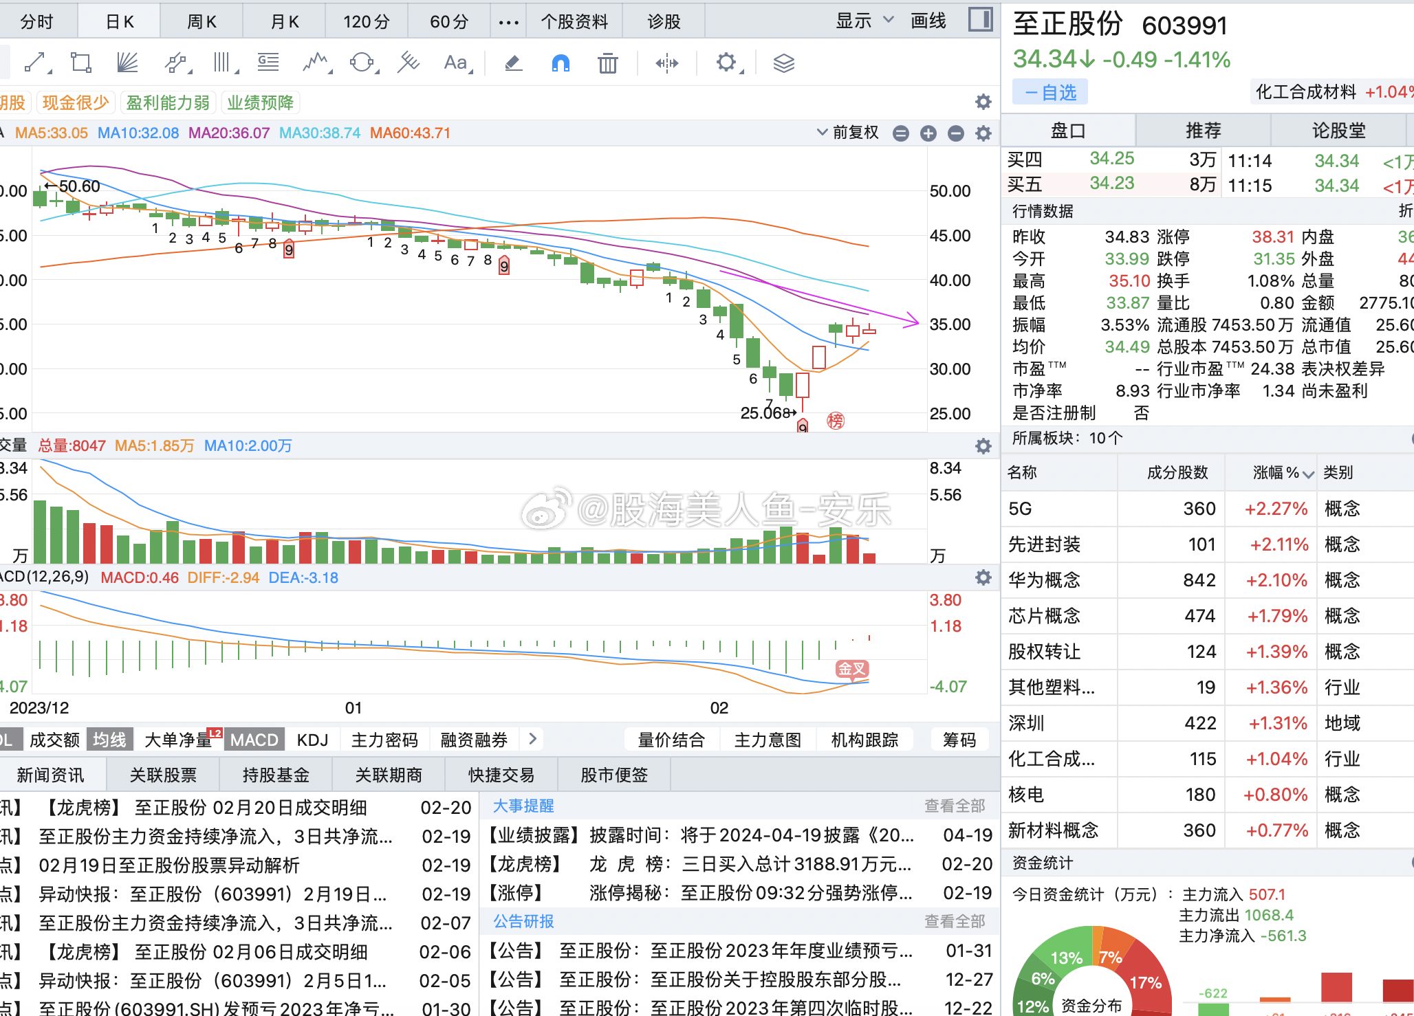Viewport: 1414px width, 1016px height.
Task: Select the rectangle shape drawing tool
Action: pyautogui.click(x=81, y=63)
